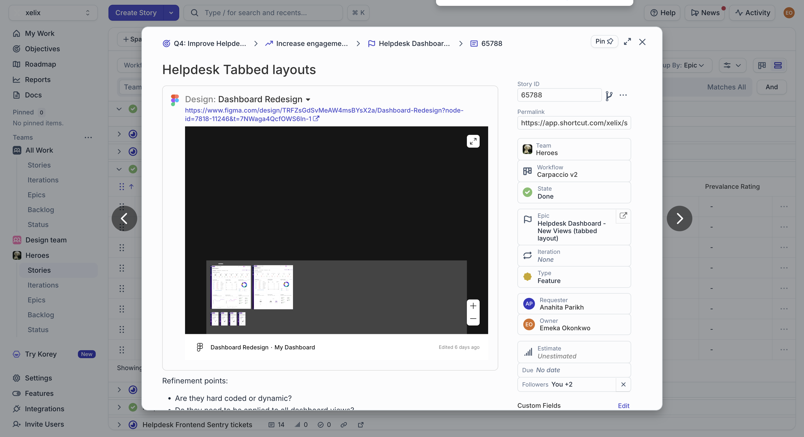Focus the search and recents box

(263, 13)
